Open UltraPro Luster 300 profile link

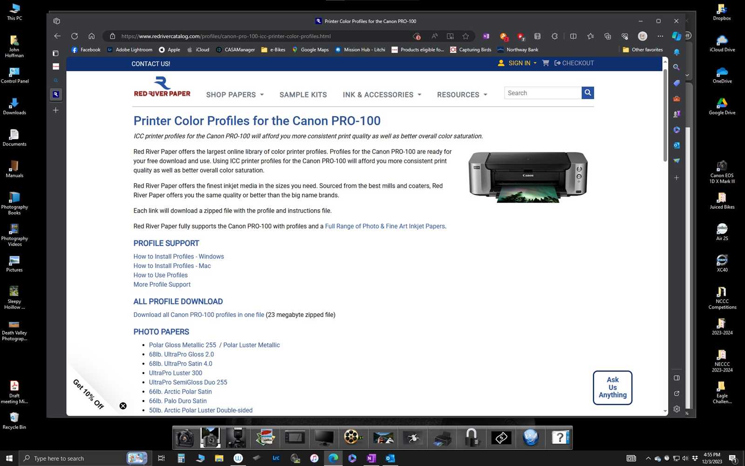[x=176, y=373]
